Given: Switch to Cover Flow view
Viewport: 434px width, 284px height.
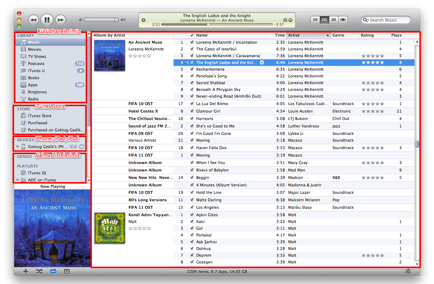Looking at the screenshot, I should click(343, 20).
